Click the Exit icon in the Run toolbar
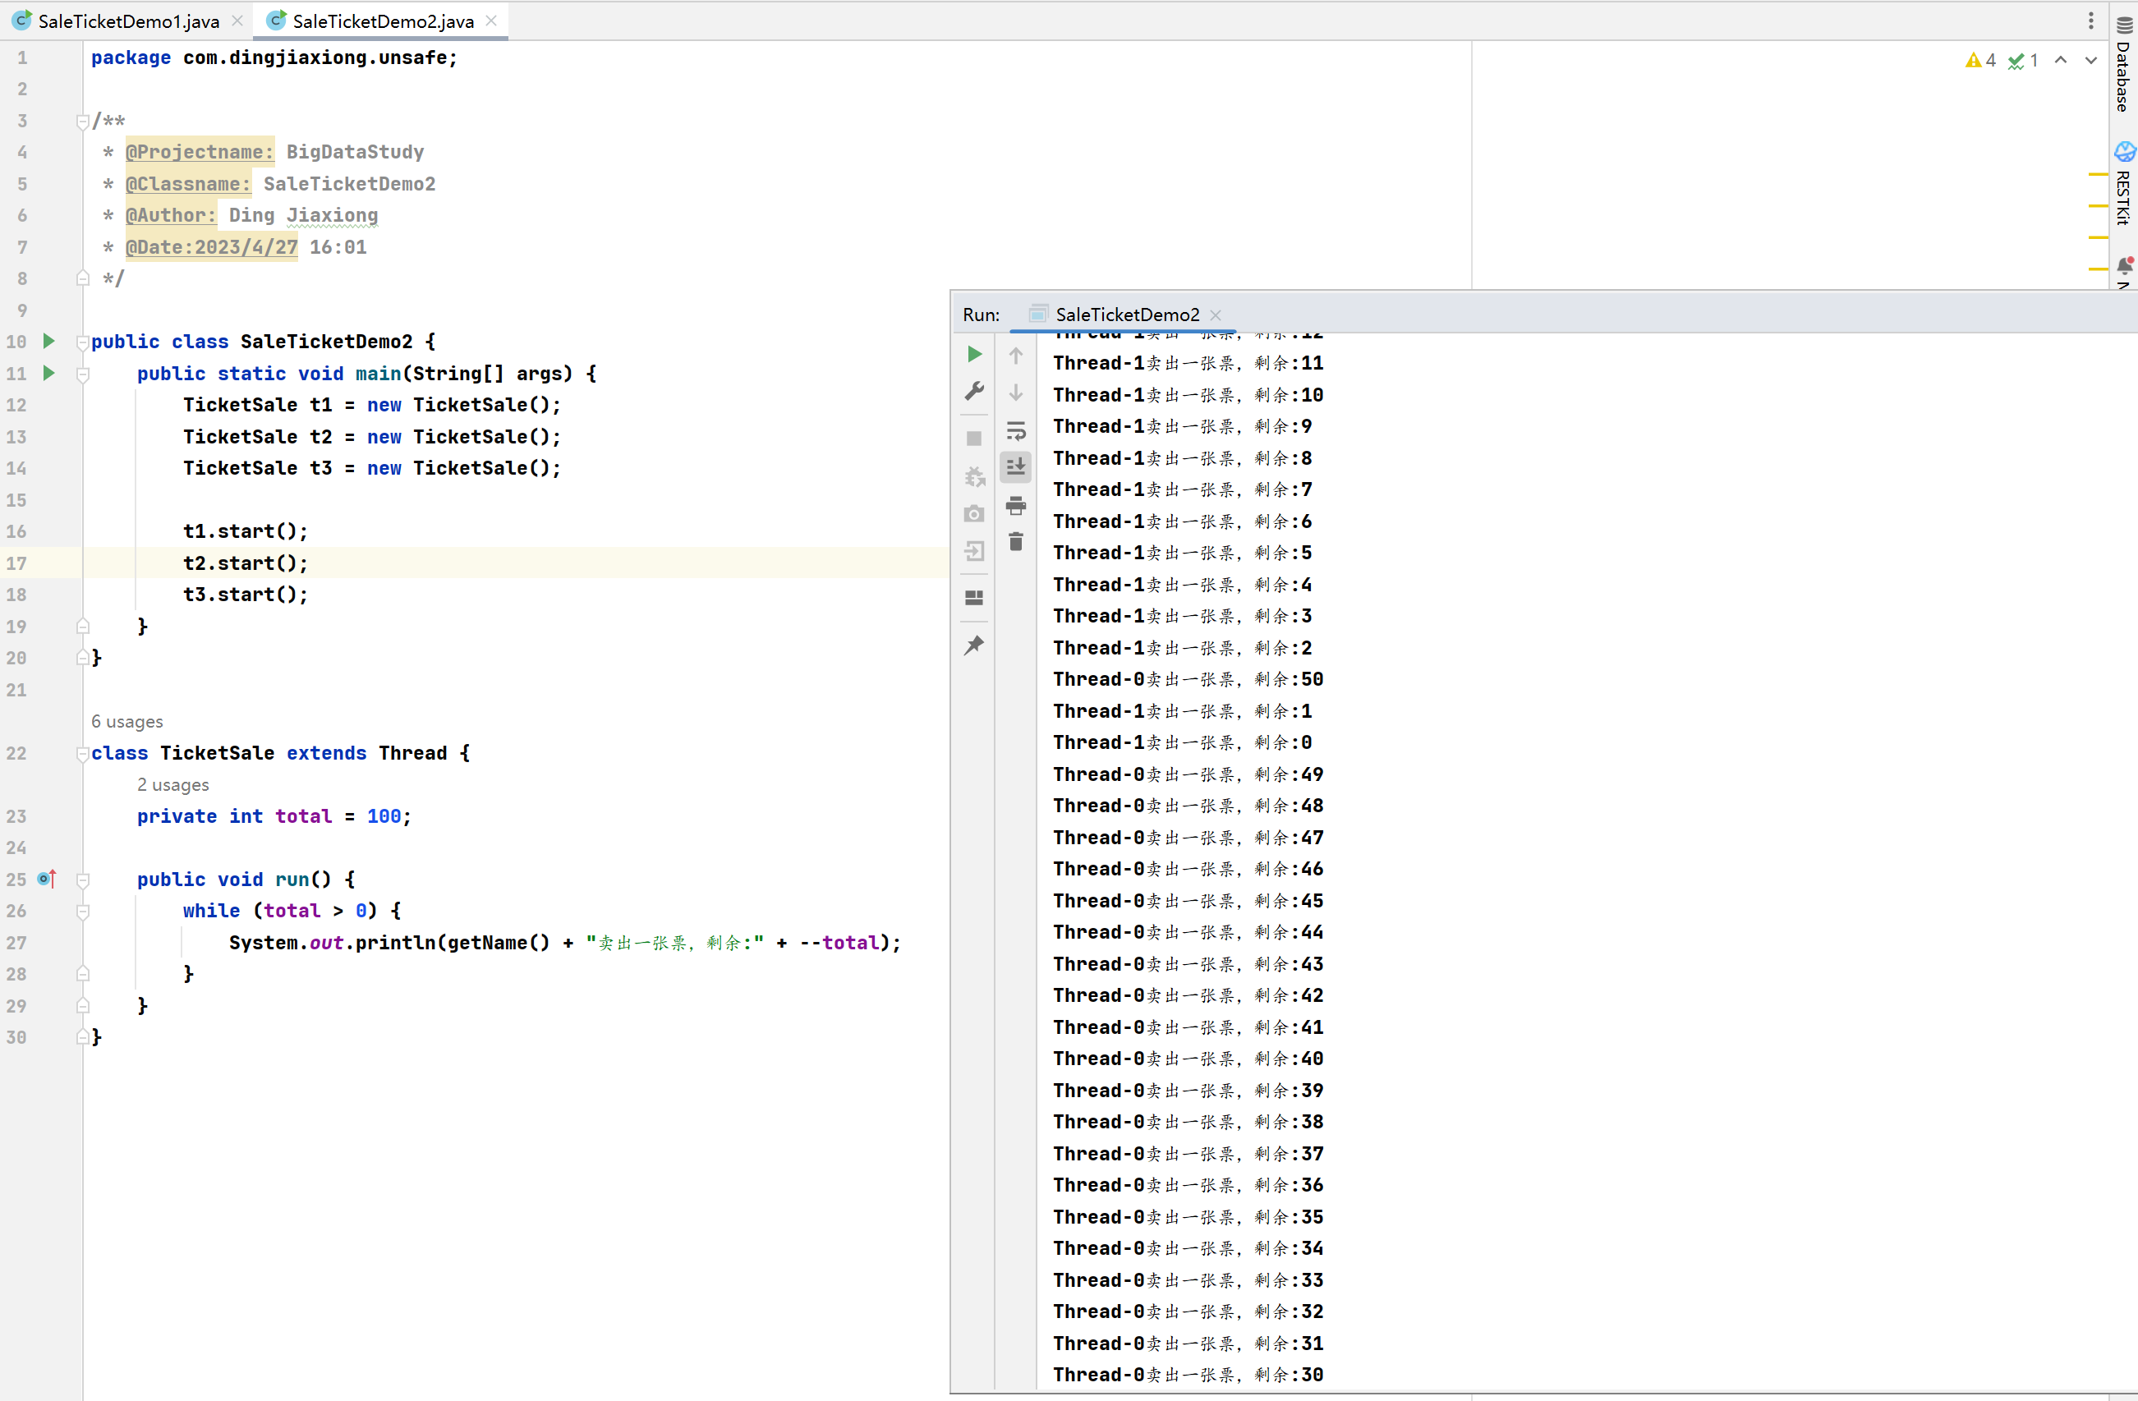Image resolution: width=2138 pixels, height=1401 pixels. (x=974, y=550)
